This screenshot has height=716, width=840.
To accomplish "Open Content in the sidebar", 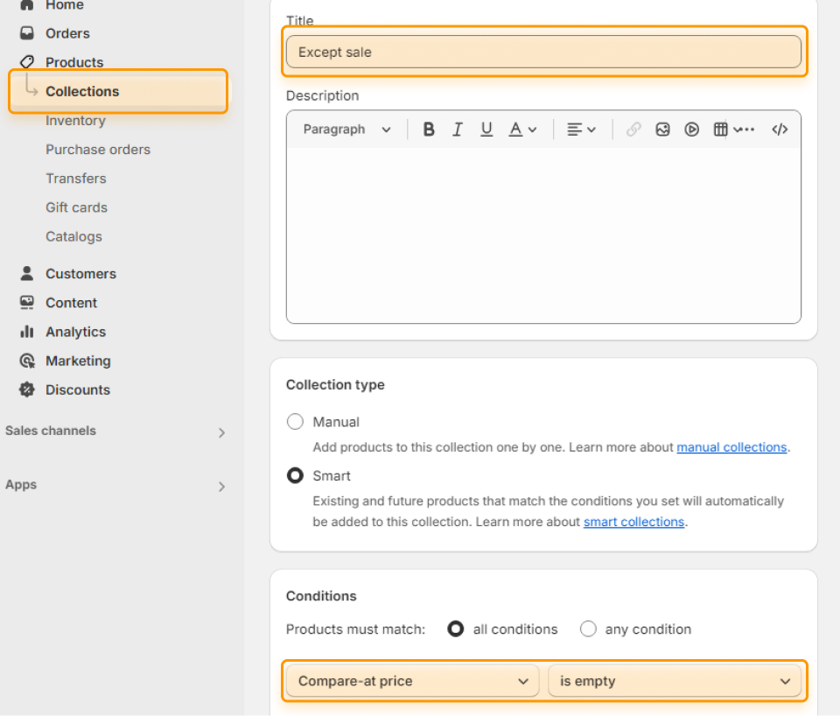I will 71,303.
